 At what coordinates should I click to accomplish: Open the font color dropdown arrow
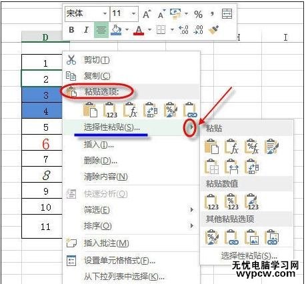(150, 29)
